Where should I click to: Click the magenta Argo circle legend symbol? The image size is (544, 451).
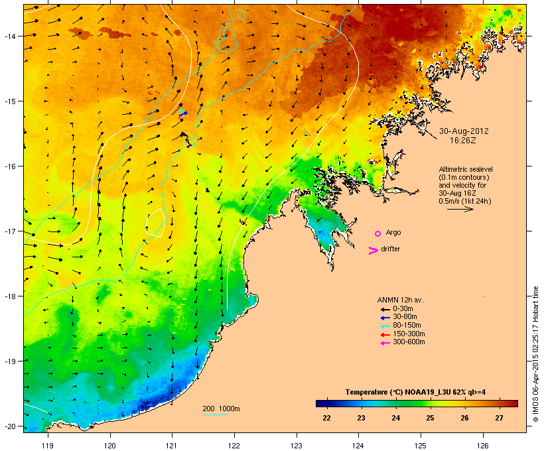coord(378,233)
